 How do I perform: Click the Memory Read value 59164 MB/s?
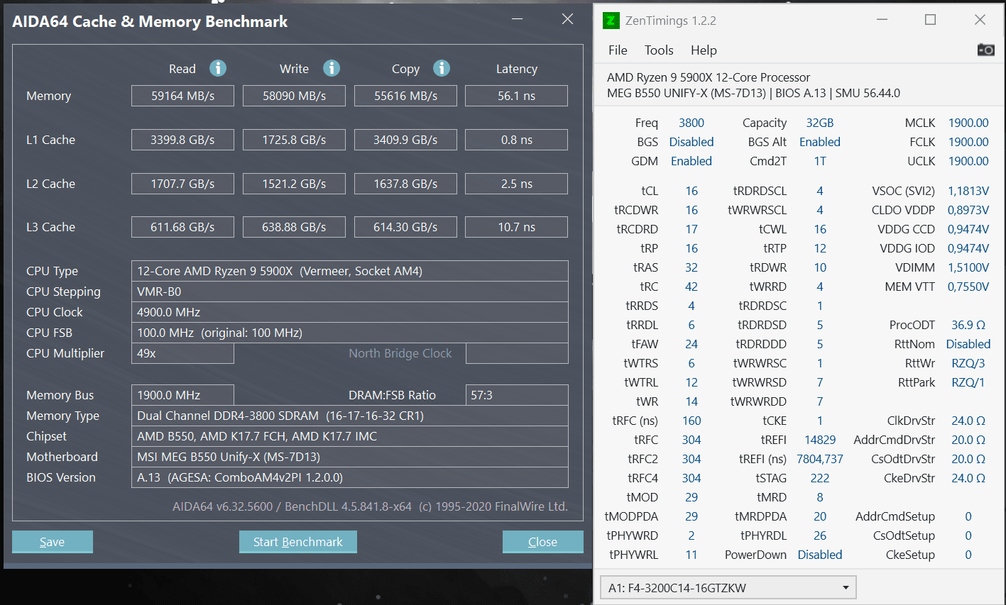pyautogui.click(x=182, y=96)
